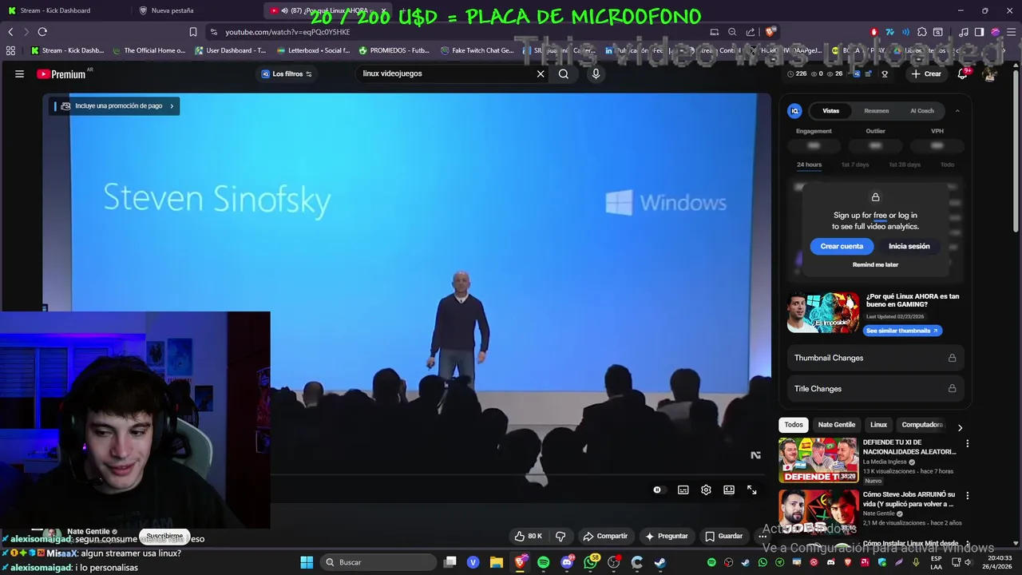The height and width of the screenshot is (575, 1022).
Task: Click the Preguntar button
Action: [x=666, y=536]
